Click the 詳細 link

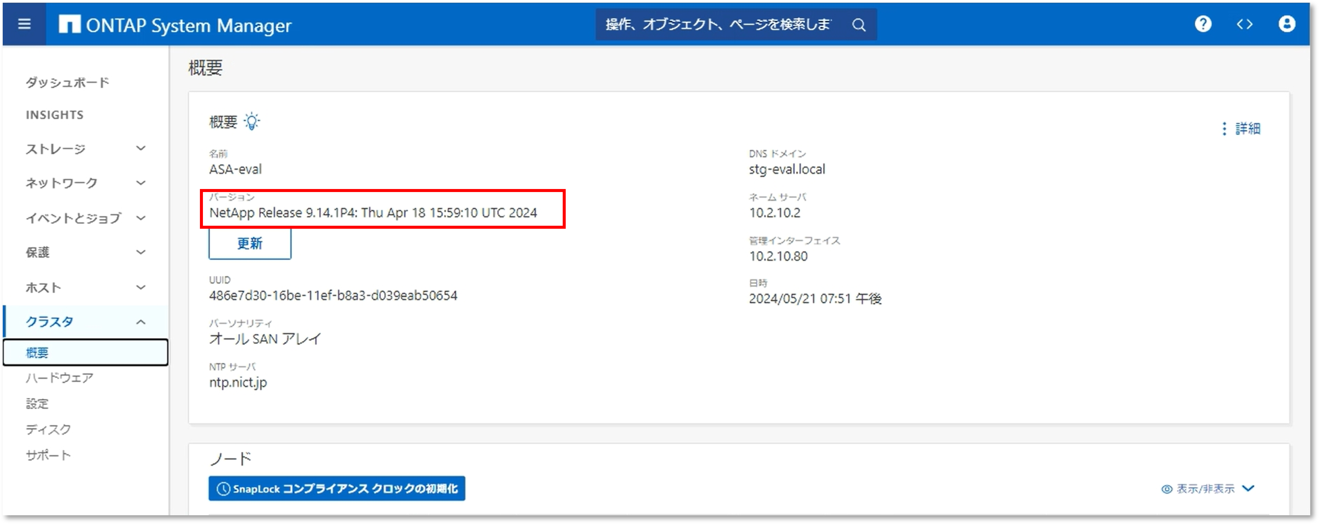(x=1247, y=129)
